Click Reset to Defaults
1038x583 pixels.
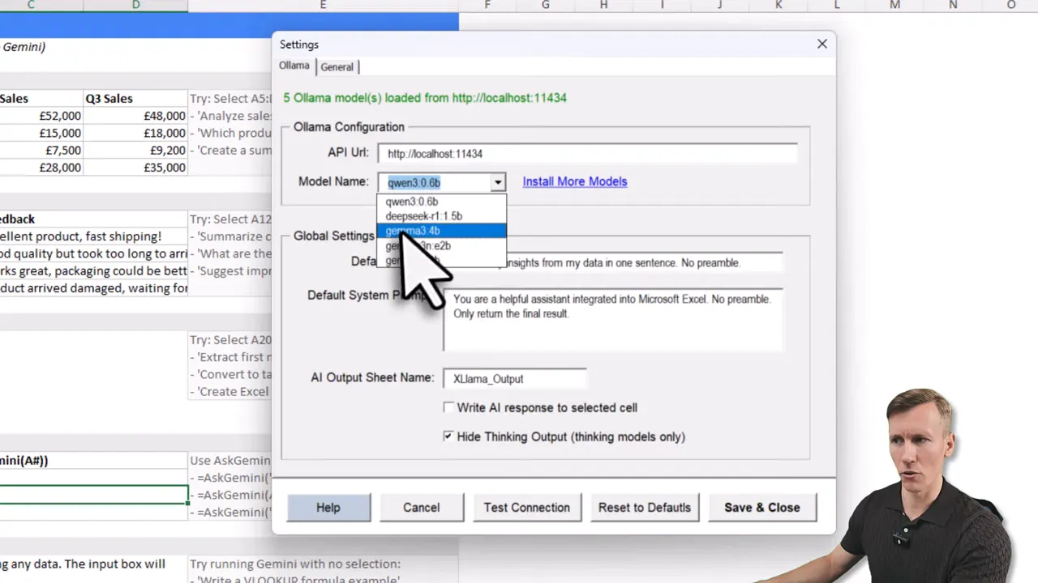(645, 508)
